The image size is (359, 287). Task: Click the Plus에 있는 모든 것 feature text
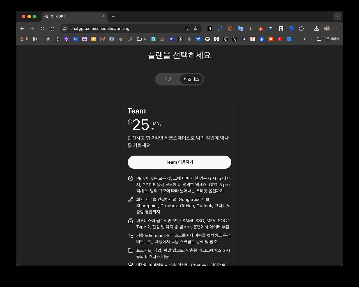[183, 185]
